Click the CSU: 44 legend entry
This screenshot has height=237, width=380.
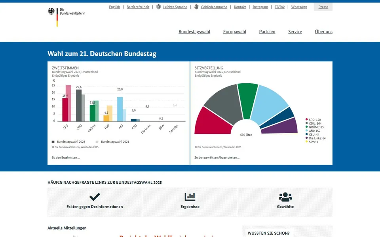312,134
